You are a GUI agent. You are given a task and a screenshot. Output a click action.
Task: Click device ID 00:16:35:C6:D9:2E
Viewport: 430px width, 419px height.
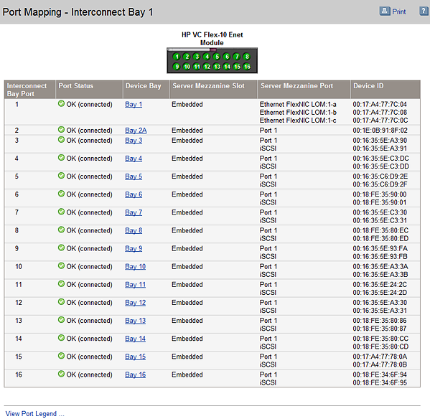click(380, 176)
